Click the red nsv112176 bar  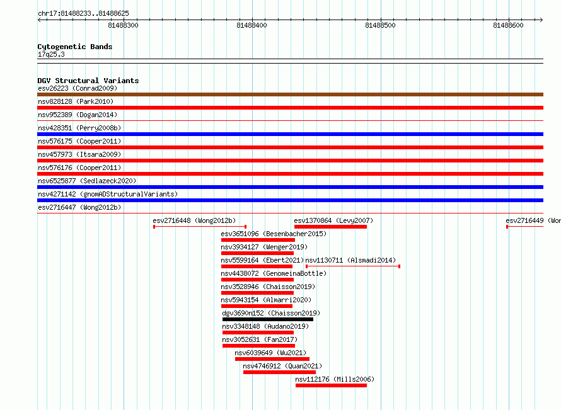[332, 385]
